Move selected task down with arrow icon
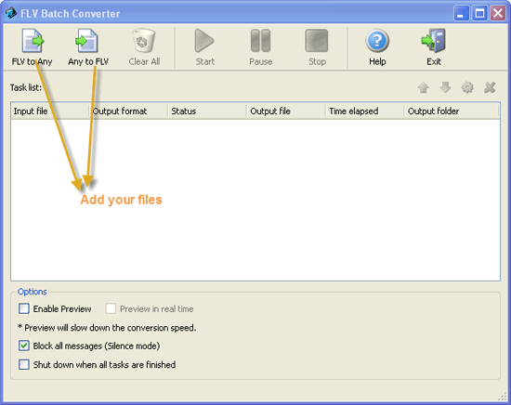Screen dimensions: 511x405 (445, 87)
